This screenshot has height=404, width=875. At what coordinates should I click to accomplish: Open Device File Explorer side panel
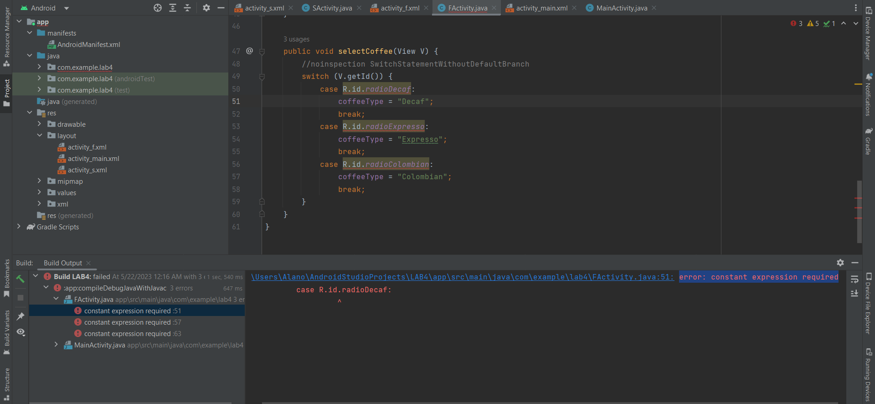tap(869, 303)
